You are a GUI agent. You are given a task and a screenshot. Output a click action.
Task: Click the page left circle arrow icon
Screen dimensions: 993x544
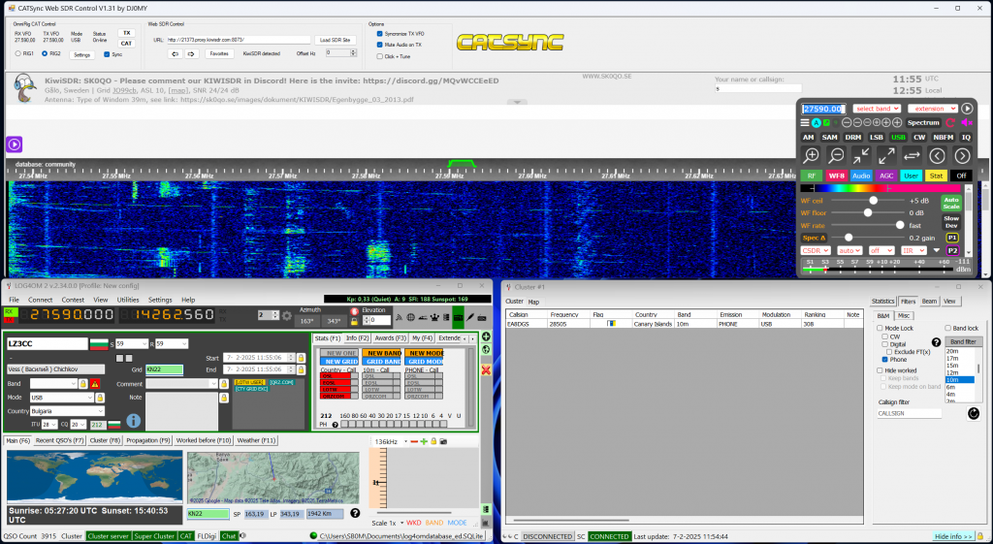pyautogui.click(x=937, y=155)
